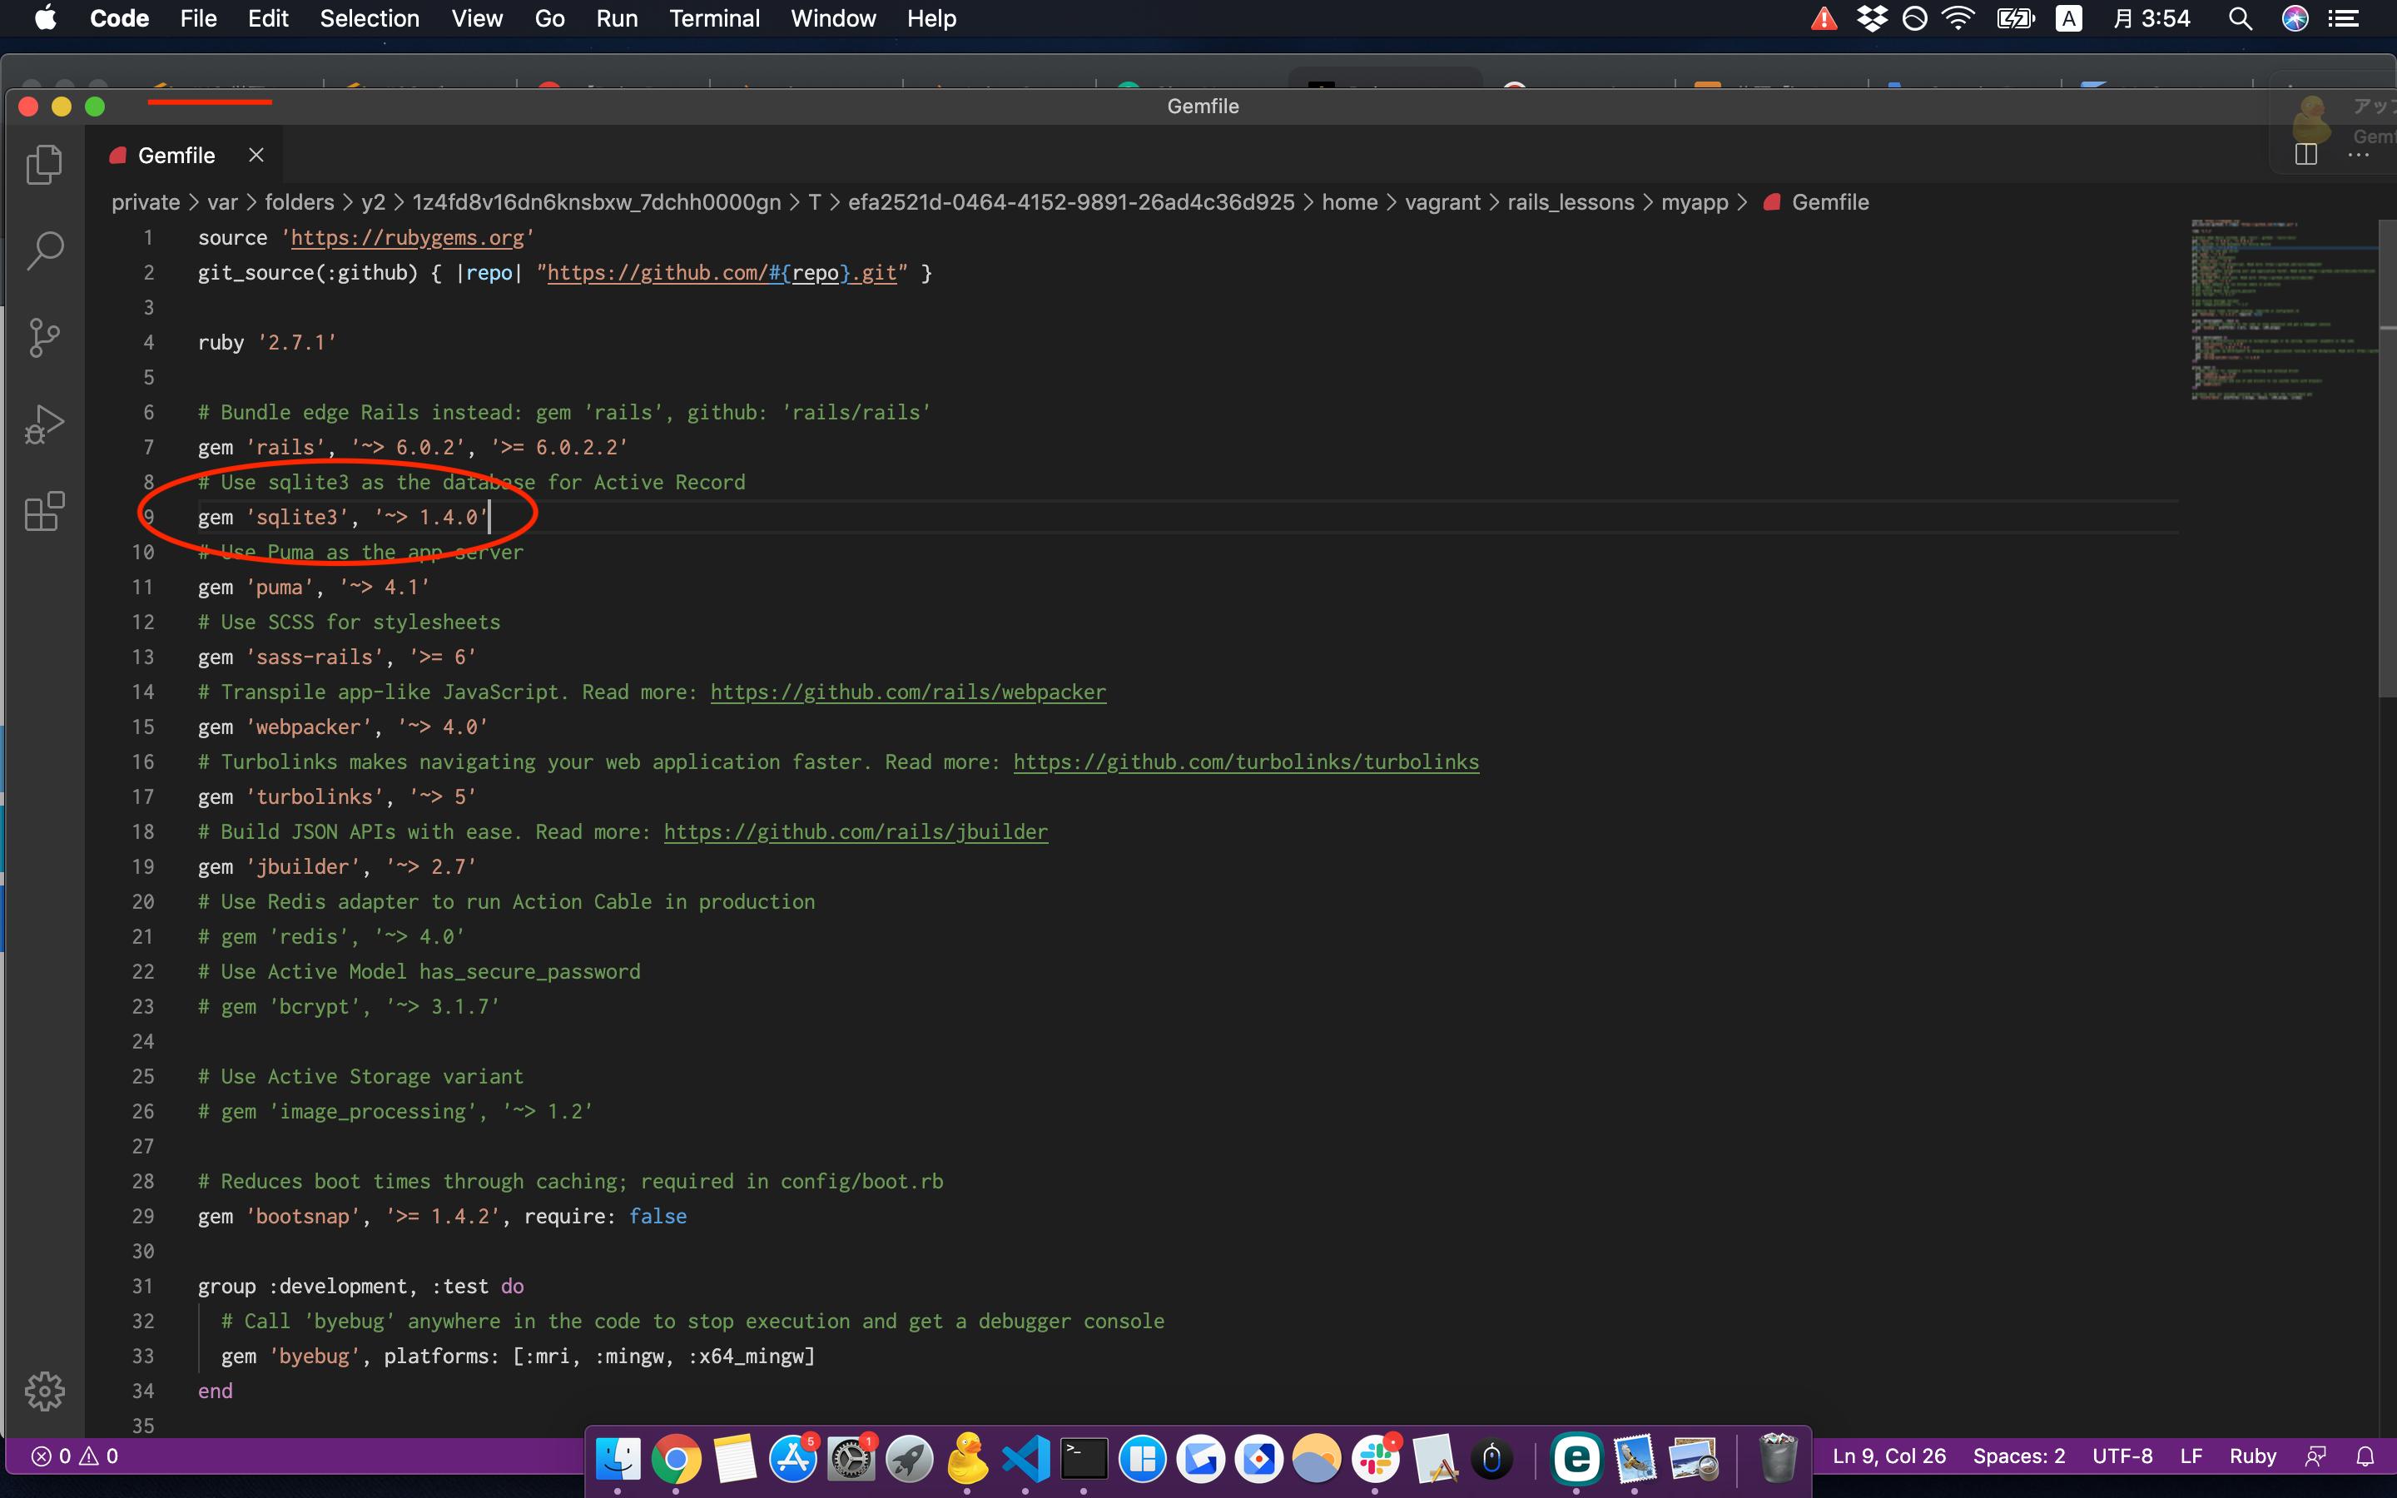Expand 'private' breadcrumb segment

146,202
